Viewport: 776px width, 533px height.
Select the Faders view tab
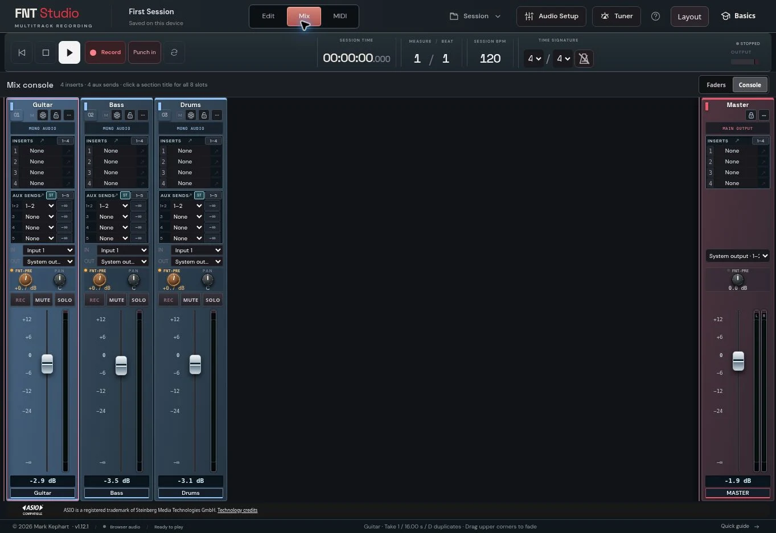point(716,85)
